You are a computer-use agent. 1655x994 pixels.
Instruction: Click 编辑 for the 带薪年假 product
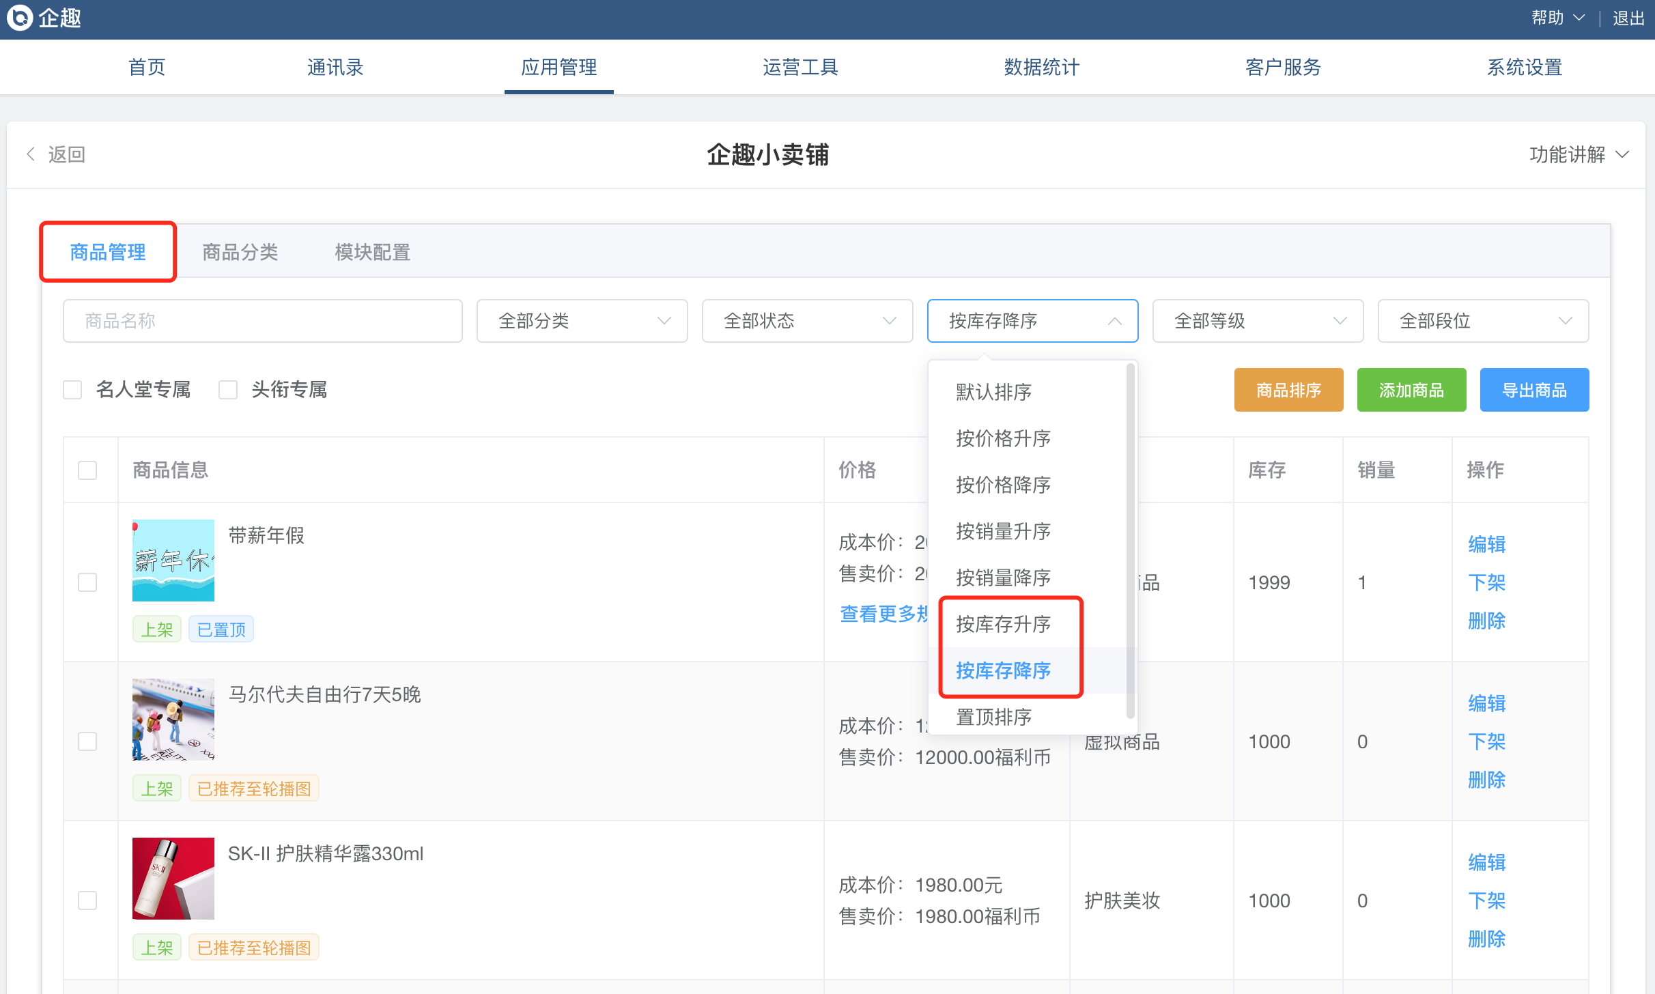[1486, 544]
